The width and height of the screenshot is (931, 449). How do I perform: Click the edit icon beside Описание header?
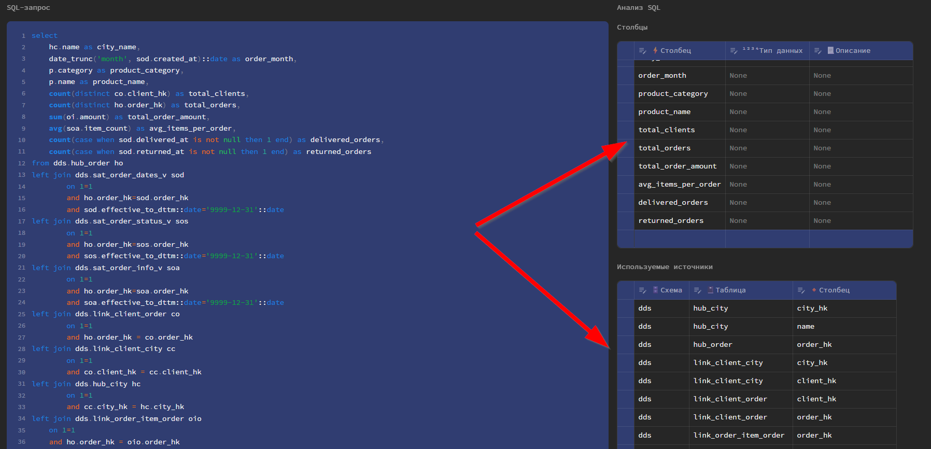tap(818, 51)
